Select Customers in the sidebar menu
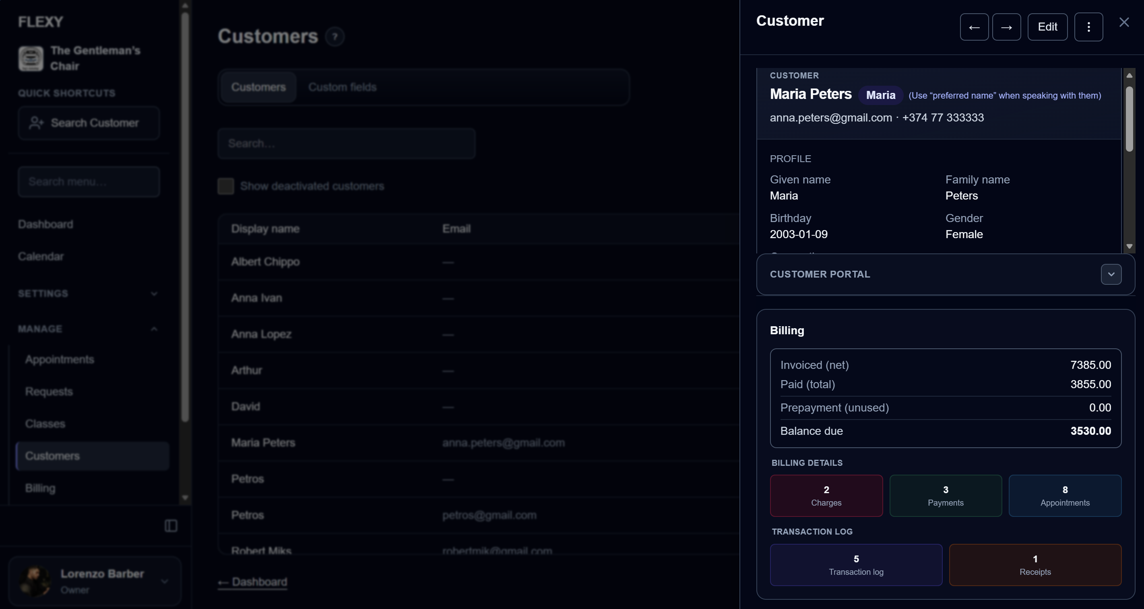 92,456
